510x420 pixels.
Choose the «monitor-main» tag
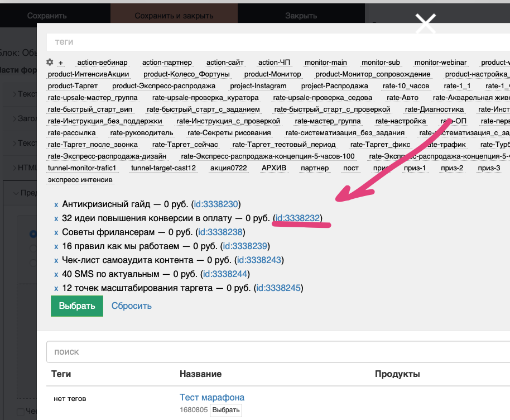point(326,63)
